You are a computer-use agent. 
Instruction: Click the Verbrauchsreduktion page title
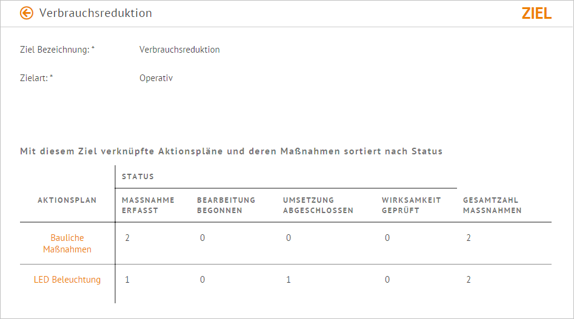[96, 13]
